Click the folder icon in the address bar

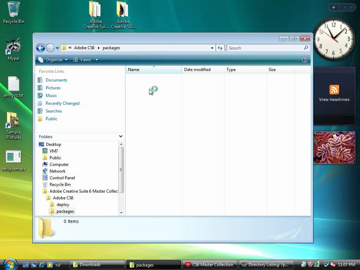point(64,48)
